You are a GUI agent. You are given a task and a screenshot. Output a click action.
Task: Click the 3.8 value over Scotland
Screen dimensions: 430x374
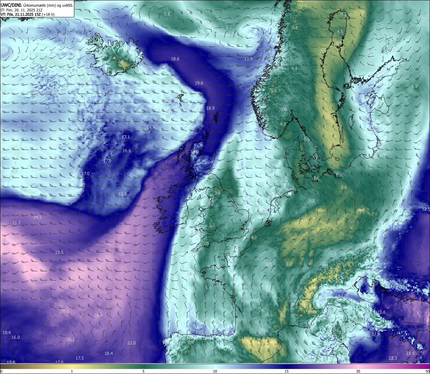[x=217, y=193]
